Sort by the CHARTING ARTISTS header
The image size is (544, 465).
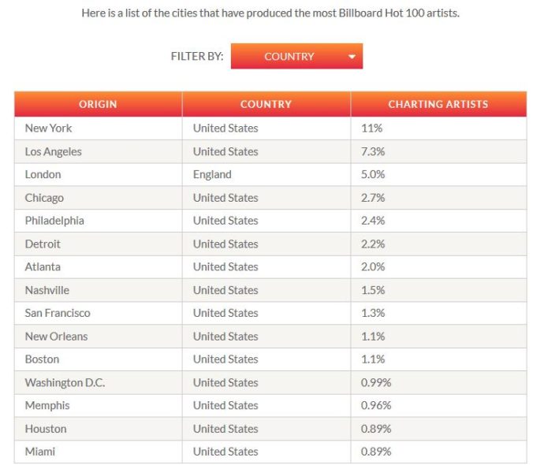(438, 104)
